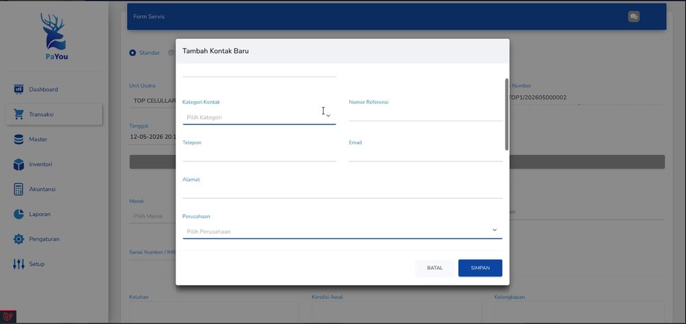
Task: Focus the Telepon input field
Action: point(259,155)
